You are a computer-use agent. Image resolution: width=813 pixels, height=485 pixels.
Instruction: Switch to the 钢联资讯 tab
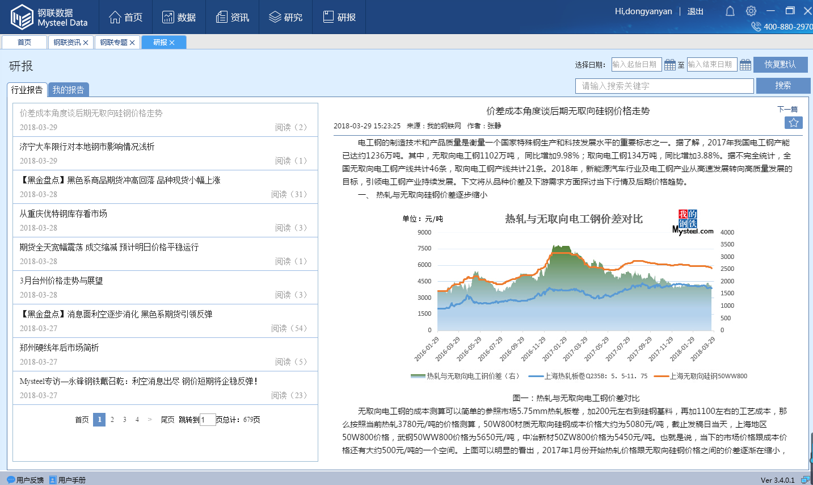tap(67, 43)
